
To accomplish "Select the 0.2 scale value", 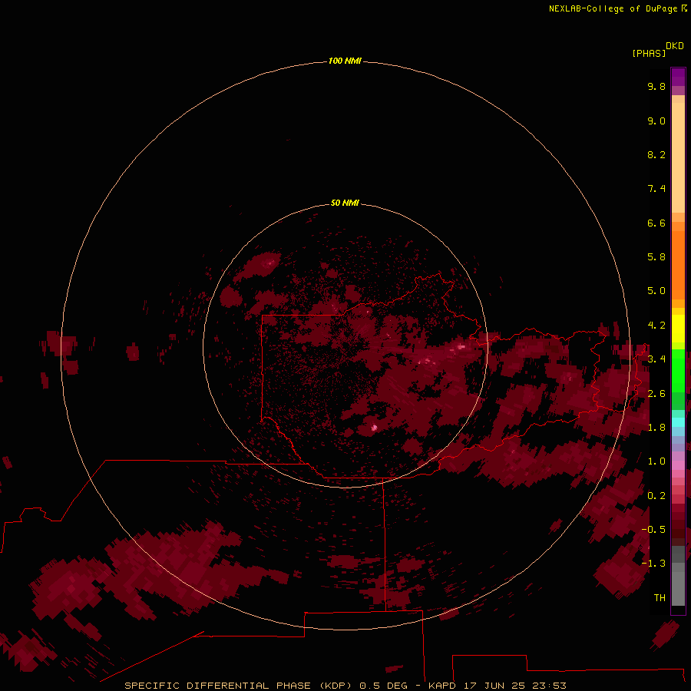I will (x=656, y=496).
